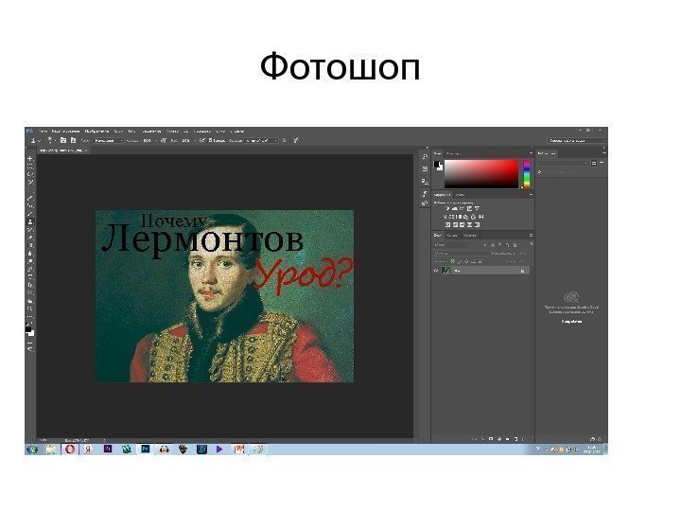Select the Path Selection tool
The height and width of the screenshot is (511, 681).
tap(30, 285)
